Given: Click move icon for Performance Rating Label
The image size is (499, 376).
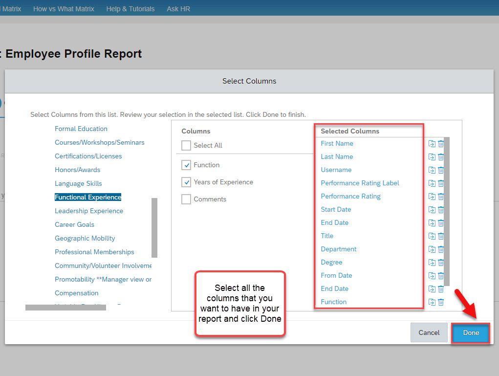Looking at the screenshot, I should coord(432,183).
